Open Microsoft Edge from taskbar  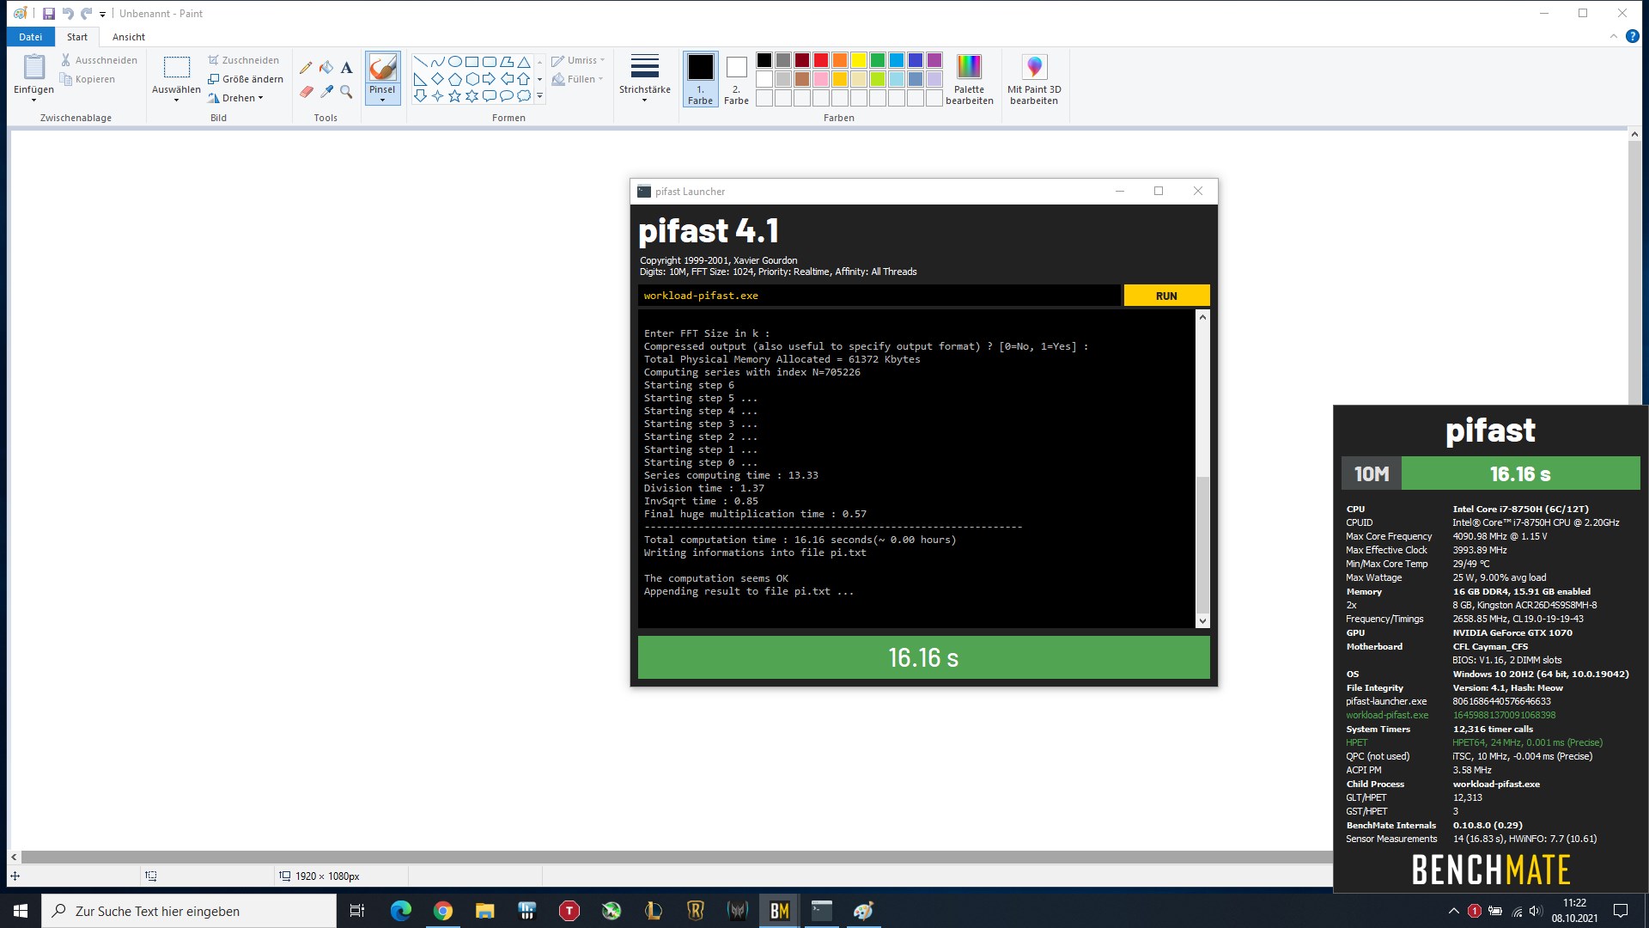(x=401, y=911)
